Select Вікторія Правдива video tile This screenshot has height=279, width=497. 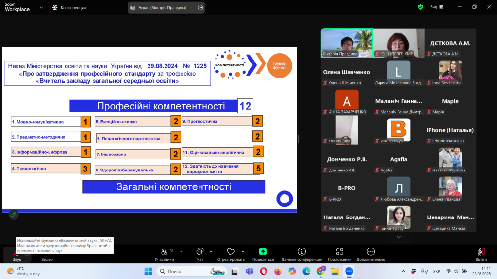point(347,43)
